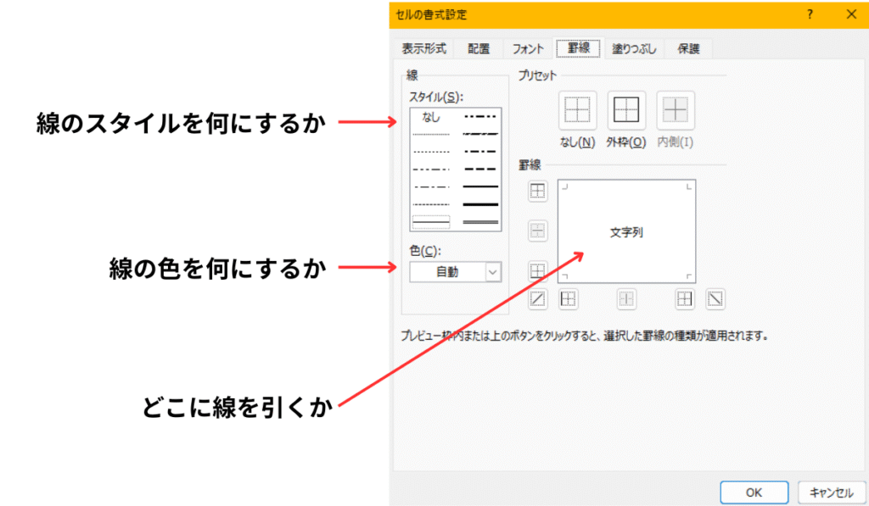869x506 pixels.
Task: Open the 色 (color) dropdown arrow
Action: pyautogui.click(x=493, y=272)
